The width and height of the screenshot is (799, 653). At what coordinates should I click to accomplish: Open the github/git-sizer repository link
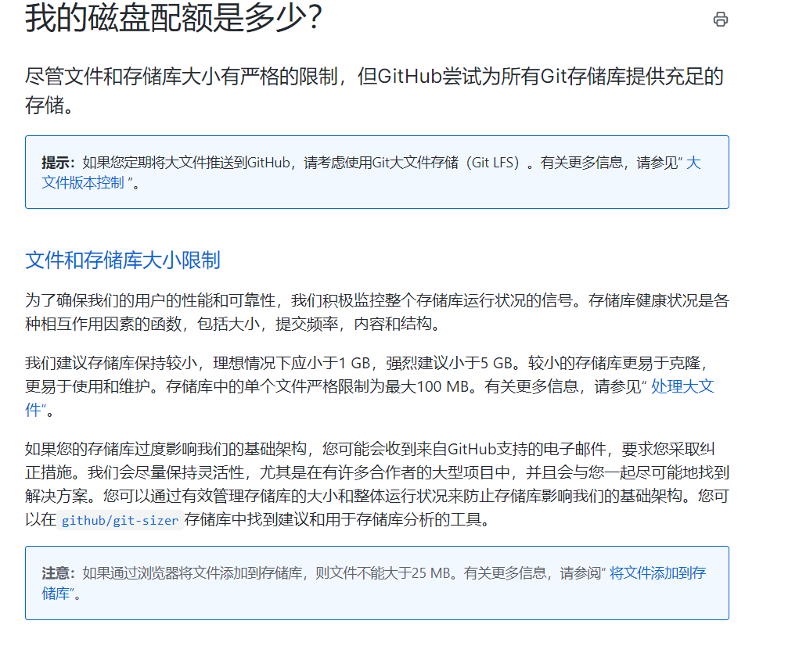120,520
